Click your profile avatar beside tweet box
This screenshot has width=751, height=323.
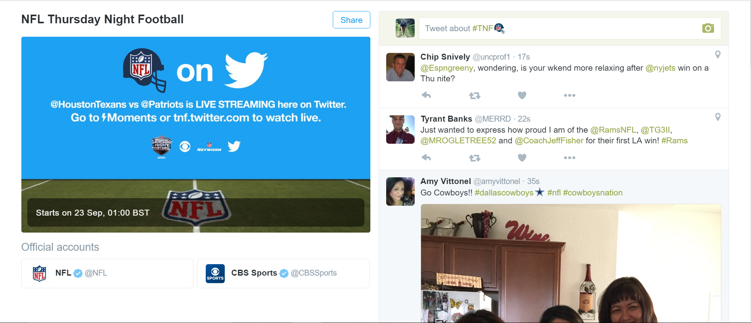(405, 28)
